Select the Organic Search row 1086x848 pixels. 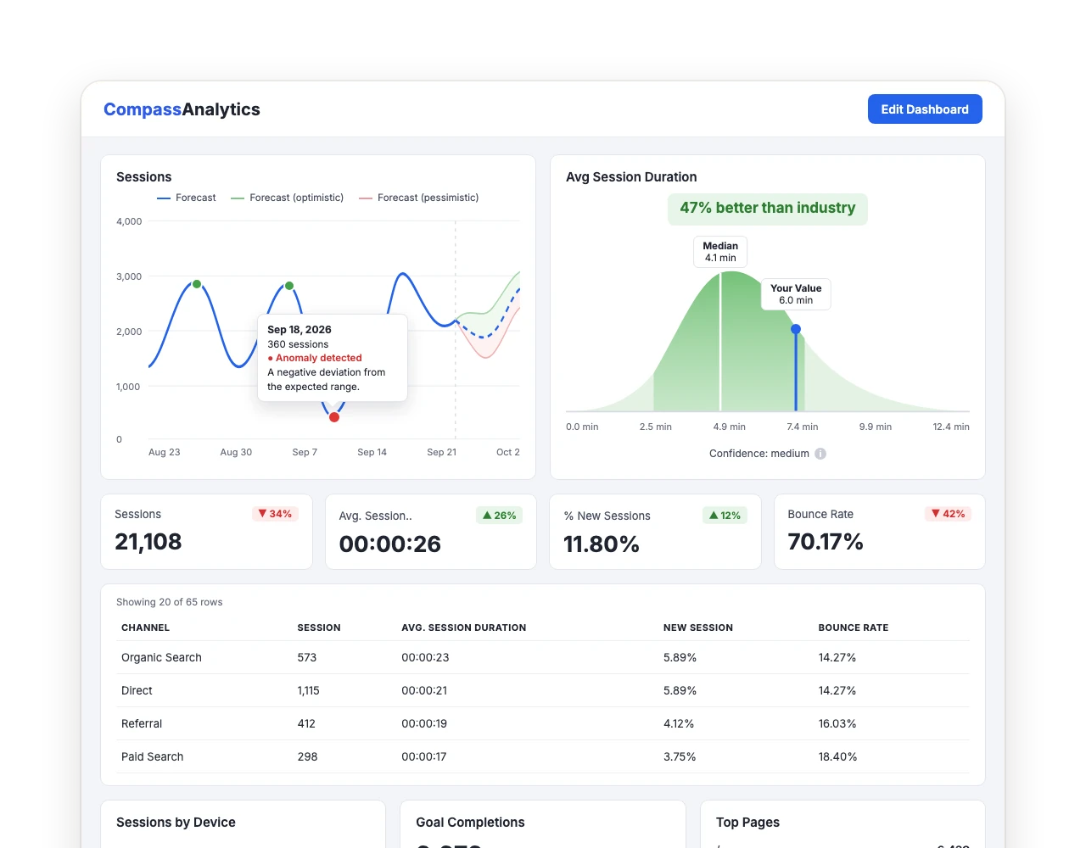(543, 657)
